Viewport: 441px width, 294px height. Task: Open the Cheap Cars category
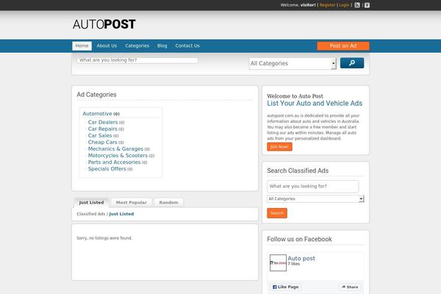click(102, 143)
